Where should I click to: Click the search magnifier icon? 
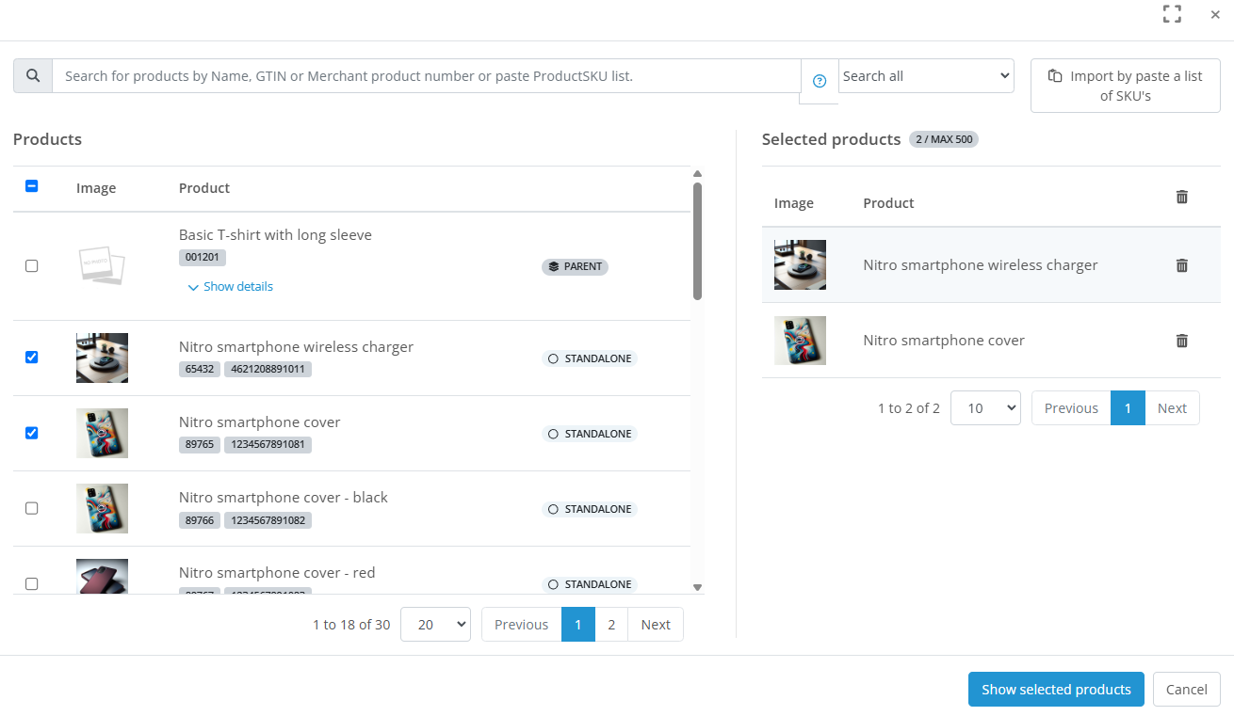pos(33,76)
